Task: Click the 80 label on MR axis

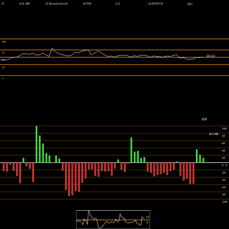Action: [223, 136]
